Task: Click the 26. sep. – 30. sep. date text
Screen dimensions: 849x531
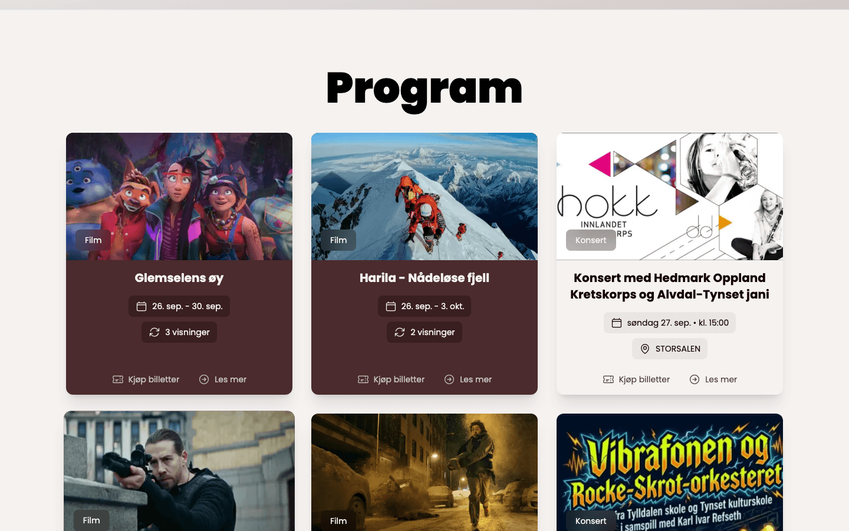Action: coord(187,306)
